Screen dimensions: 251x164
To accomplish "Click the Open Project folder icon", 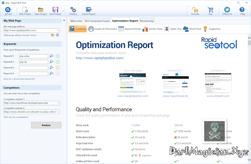I will (41, 9).
